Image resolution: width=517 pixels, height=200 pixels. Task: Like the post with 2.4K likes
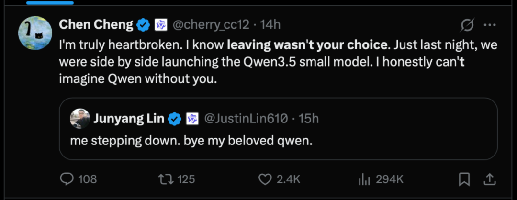(265, 179)
